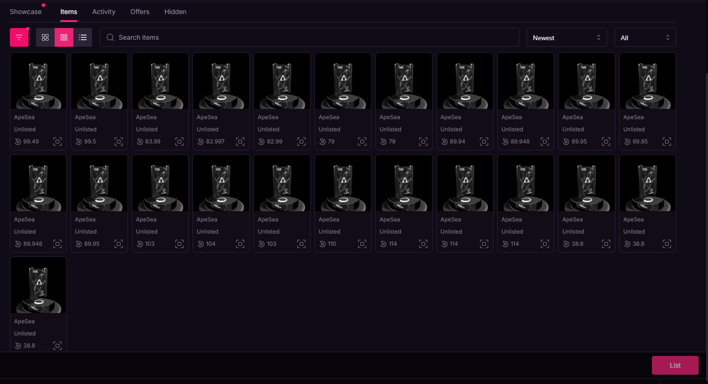
Task: Click the 82.99 price value
Action: (x=275, y=142)
